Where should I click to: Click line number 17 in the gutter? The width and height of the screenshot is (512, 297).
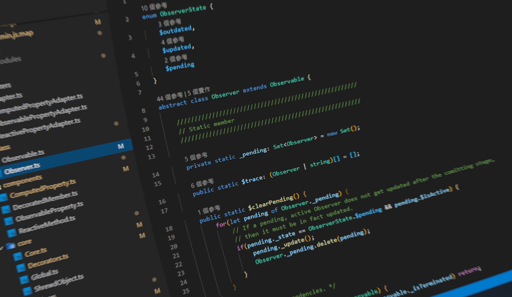click(164, 211)
